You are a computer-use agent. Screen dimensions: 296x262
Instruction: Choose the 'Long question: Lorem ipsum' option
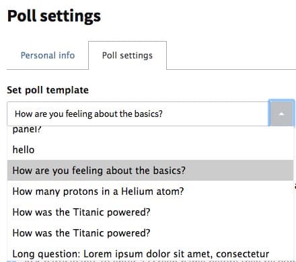coord(150,254)
